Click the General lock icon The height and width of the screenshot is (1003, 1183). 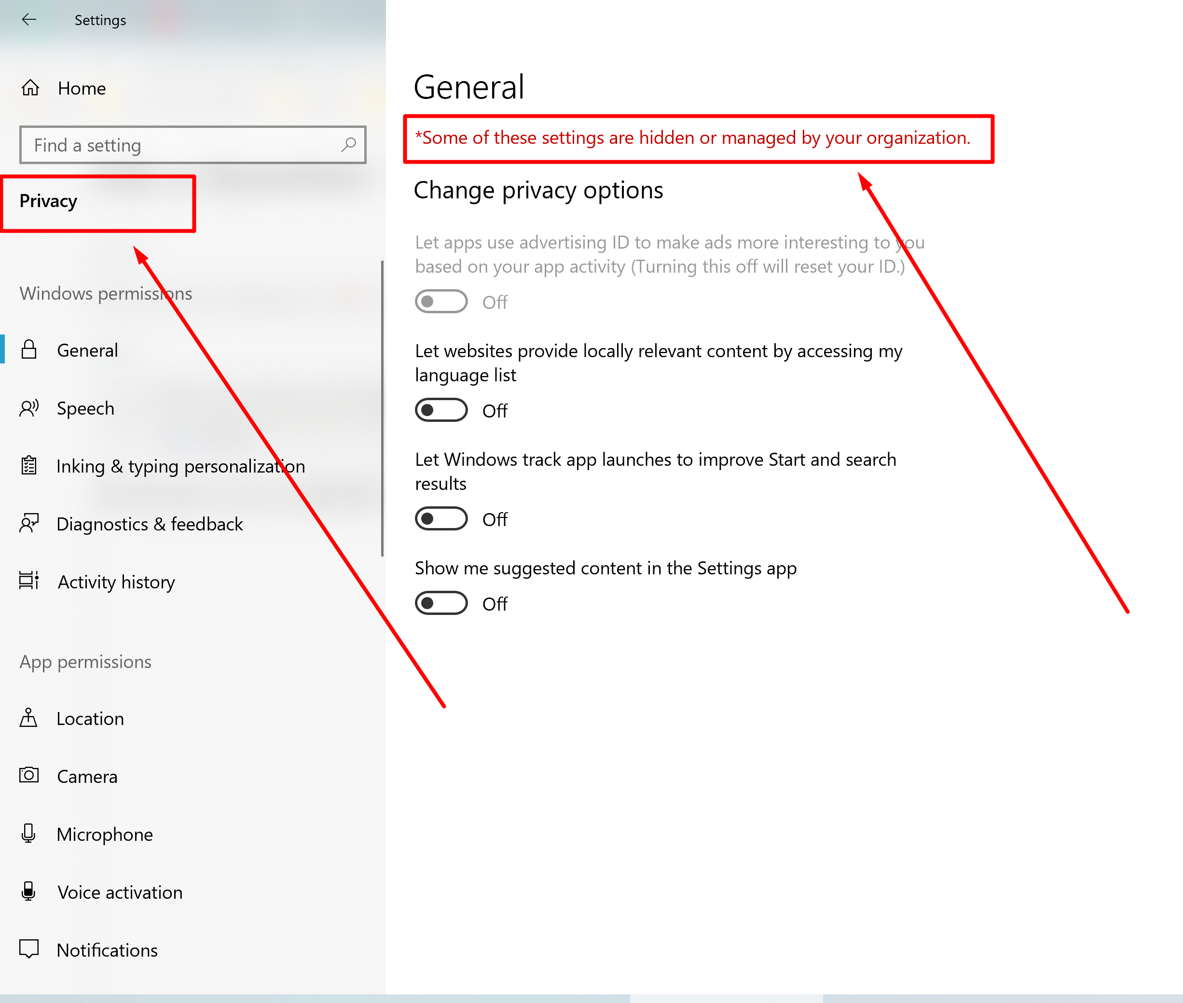click(x=29, y=349)
